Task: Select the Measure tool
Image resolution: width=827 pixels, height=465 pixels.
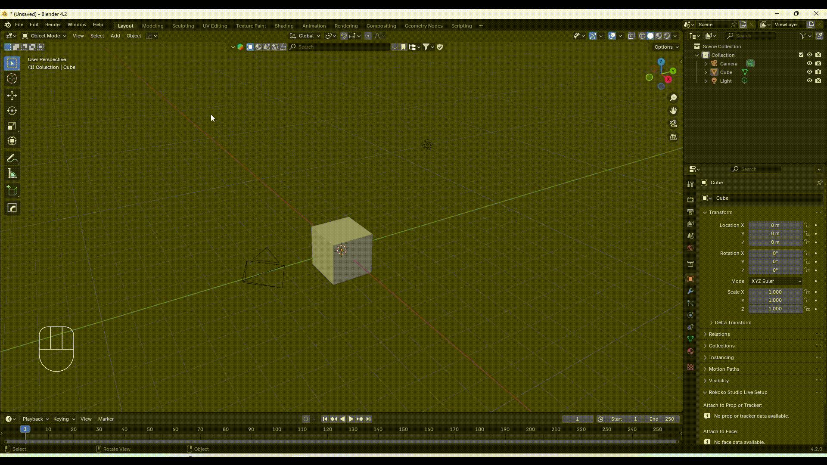Action: (x=12, y=174)
